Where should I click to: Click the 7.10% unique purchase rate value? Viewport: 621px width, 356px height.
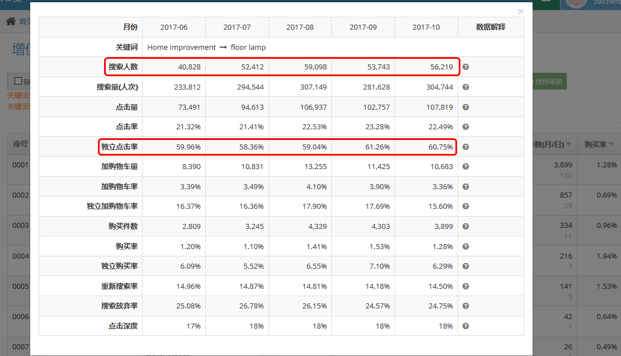(379, 266)
